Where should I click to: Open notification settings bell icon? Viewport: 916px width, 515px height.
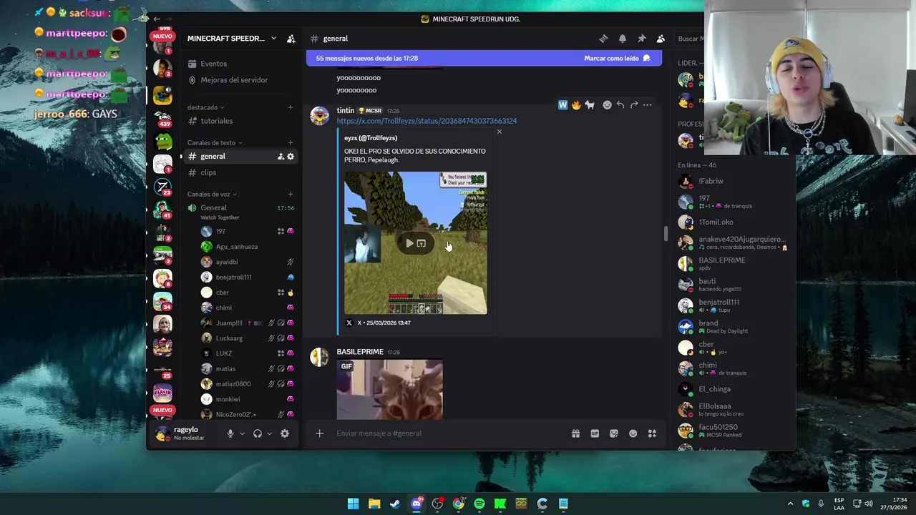(x=623, y=39)
